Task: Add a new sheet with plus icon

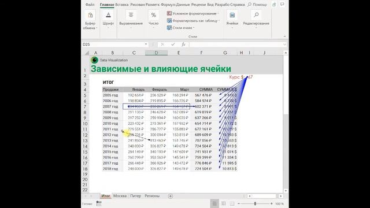Action: pyautogui.click(x=171, y=196)
